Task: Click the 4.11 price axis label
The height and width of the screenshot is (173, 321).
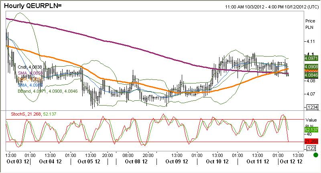Action: [310, 41]
